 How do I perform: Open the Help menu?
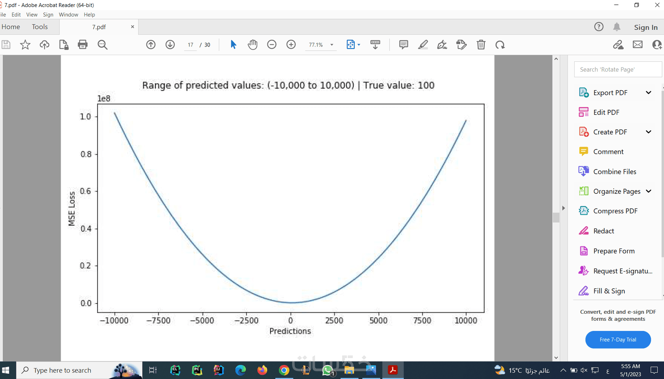point(89,14)
